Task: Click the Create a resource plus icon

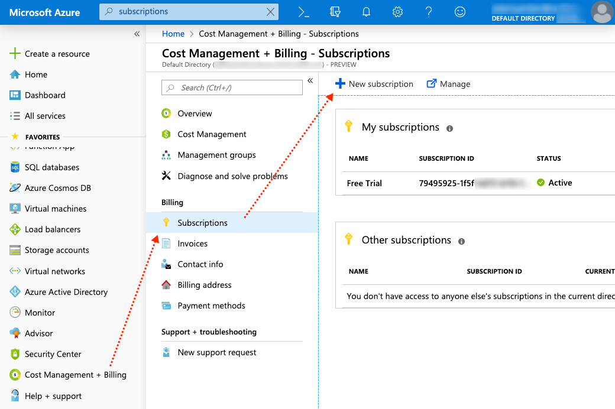Action: point(15,53)
